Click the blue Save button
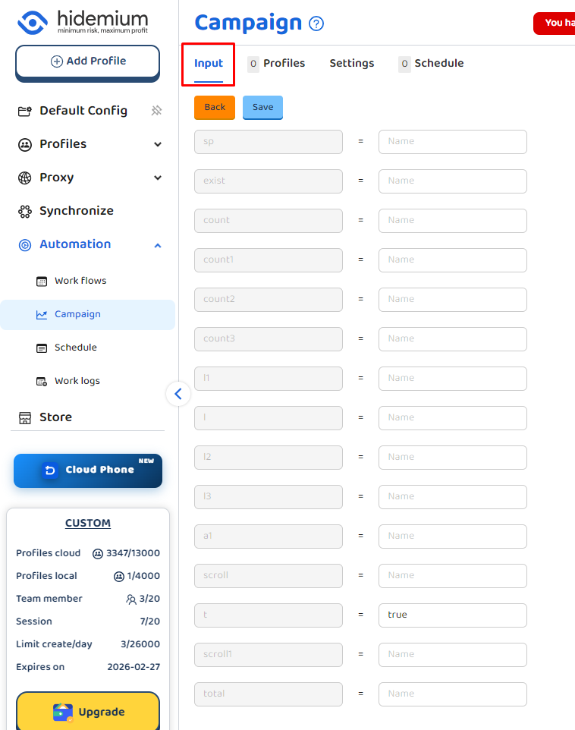 tap(262, 107)
